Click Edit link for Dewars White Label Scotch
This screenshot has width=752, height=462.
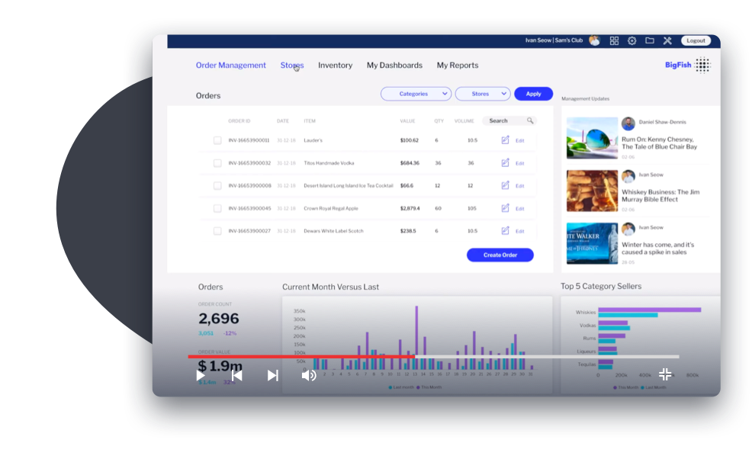tap(520, 231)
